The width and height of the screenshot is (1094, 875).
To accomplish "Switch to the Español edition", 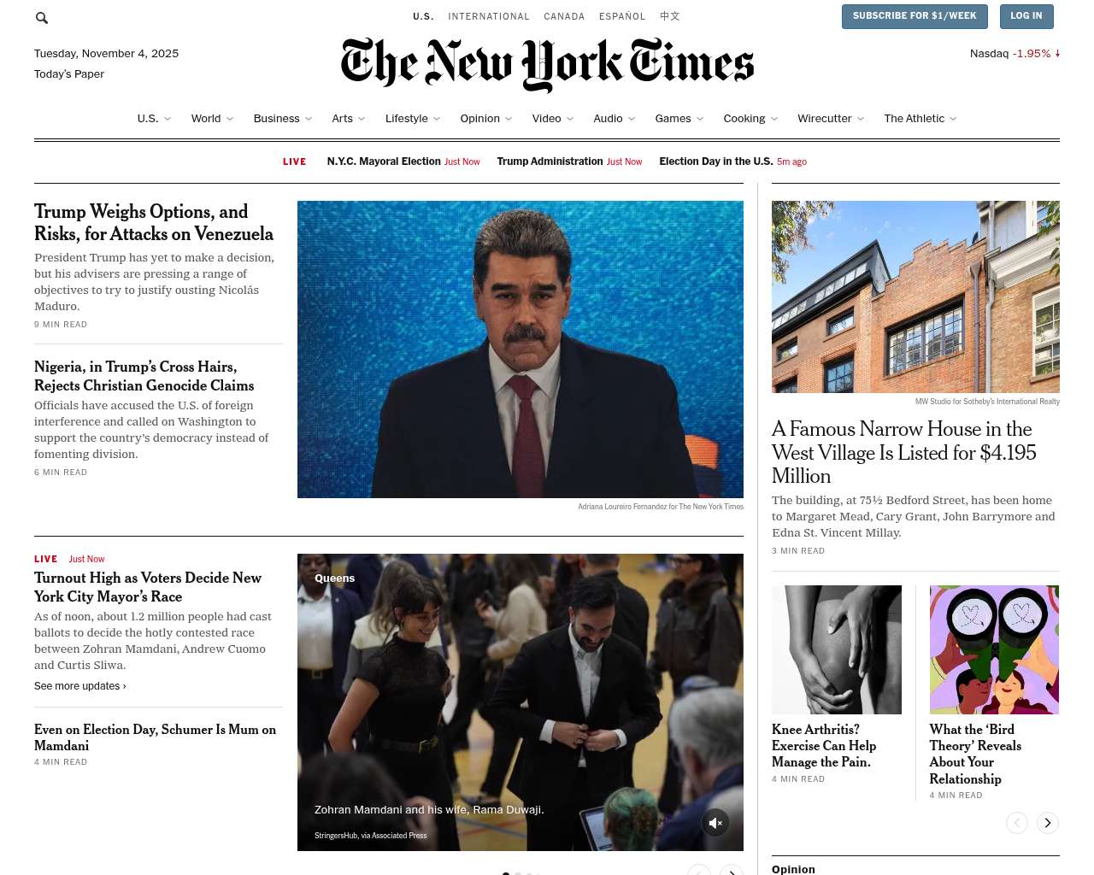I will point(622,16).
